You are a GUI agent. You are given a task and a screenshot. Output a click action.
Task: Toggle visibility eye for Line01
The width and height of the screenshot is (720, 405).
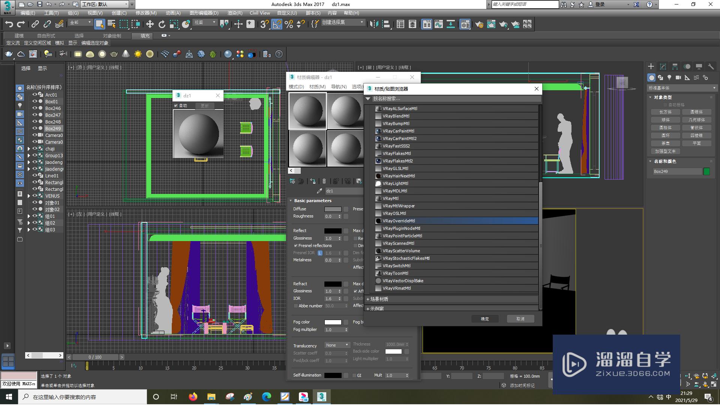point(35,176)
